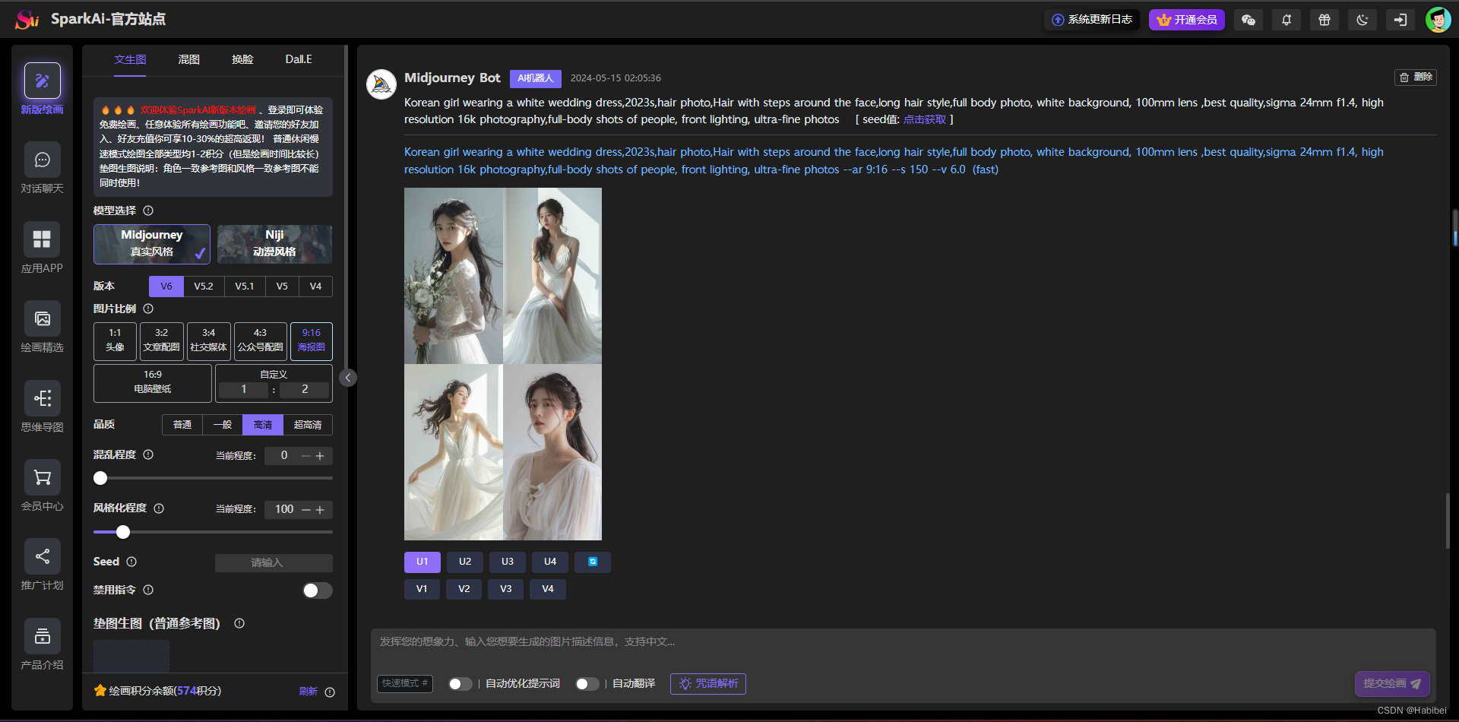The height and width of the screenshot is (722, 1459).
Task: Click 点击获取 to get seed value
Action: click(x=925, y=119)
